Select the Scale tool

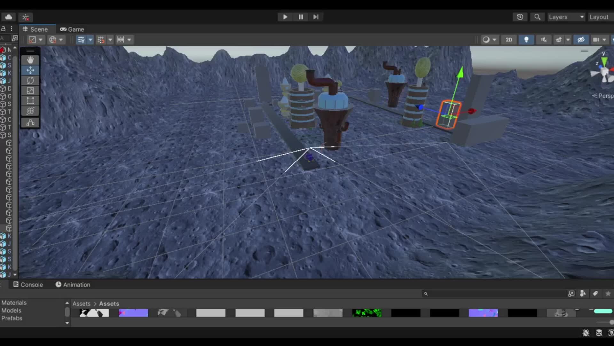coord(30,90)
